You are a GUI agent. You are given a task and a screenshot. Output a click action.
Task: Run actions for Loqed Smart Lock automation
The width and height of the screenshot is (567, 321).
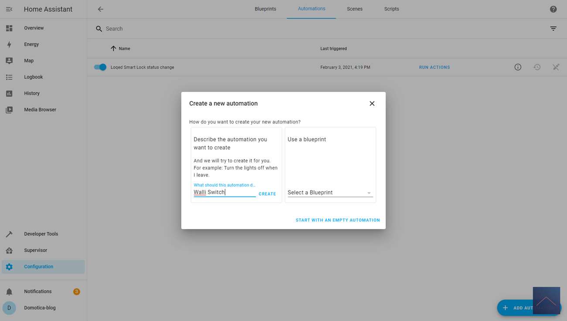(434, 68)
